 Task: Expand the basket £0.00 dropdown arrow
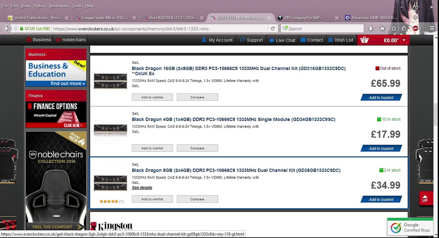(x=404, y=40)
